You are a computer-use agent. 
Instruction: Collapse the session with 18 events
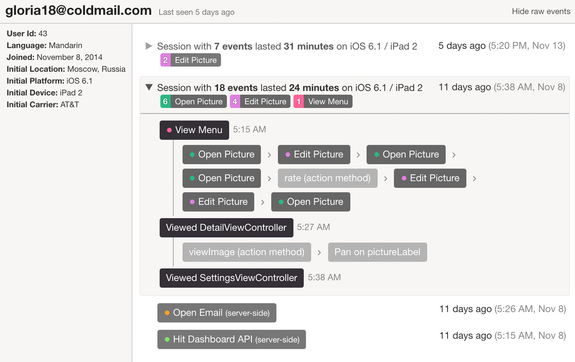149,87
